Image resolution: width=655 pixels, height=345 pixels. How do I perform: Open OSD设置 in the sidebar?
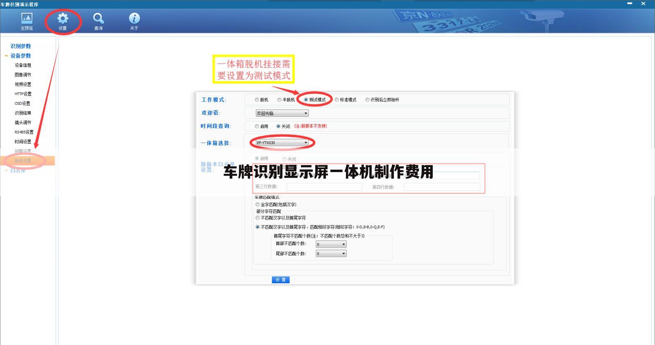[x=23, y=103]
